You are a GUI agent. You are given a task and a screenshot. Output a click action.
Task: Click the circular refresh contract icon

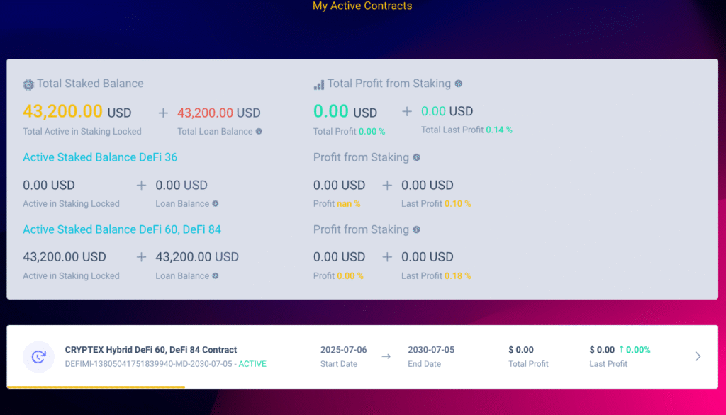pos(38,357)
